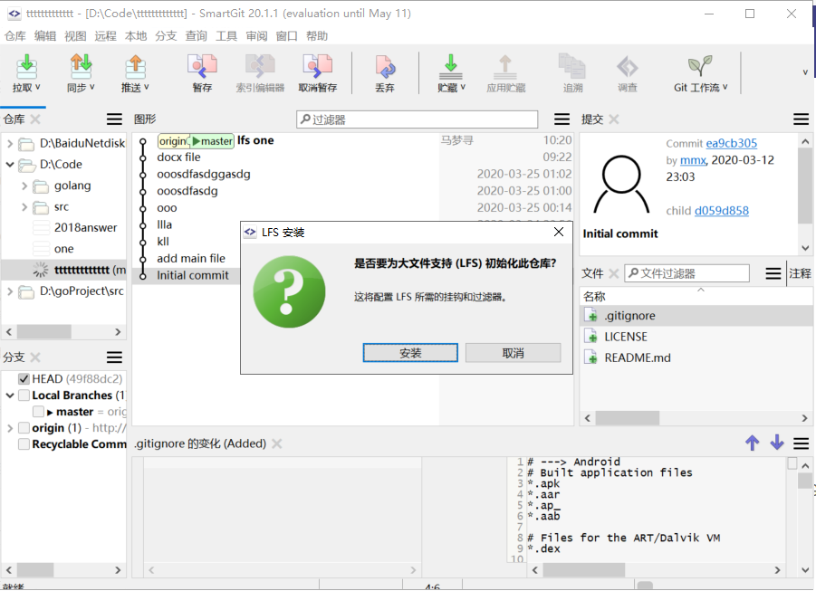Open the files (文件) panel hamburger menu
816x591 pixels.
click(x=773, y=273)
